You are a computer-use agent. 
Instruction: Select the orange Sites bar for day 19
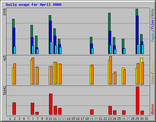[92, 74]
